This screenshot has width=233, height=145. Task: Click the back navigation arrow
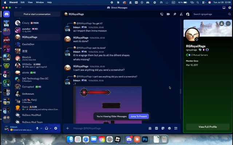click(16, 8)
